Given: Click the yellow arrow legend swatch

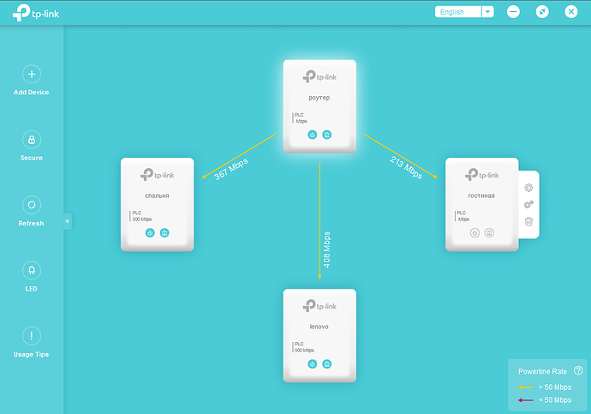Looking at the screenshot, I should pyautogui.click(x=526, y=387).
